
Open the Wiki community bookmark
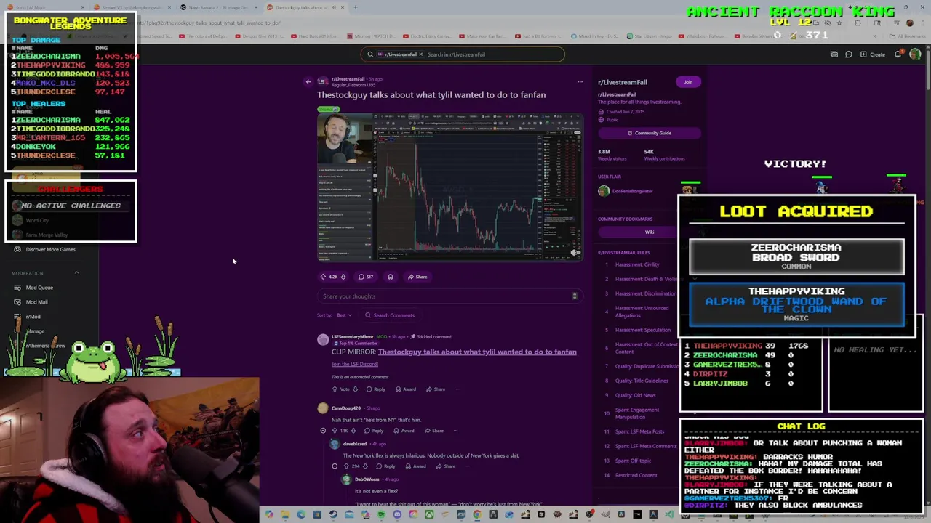(x=649, y=232)
